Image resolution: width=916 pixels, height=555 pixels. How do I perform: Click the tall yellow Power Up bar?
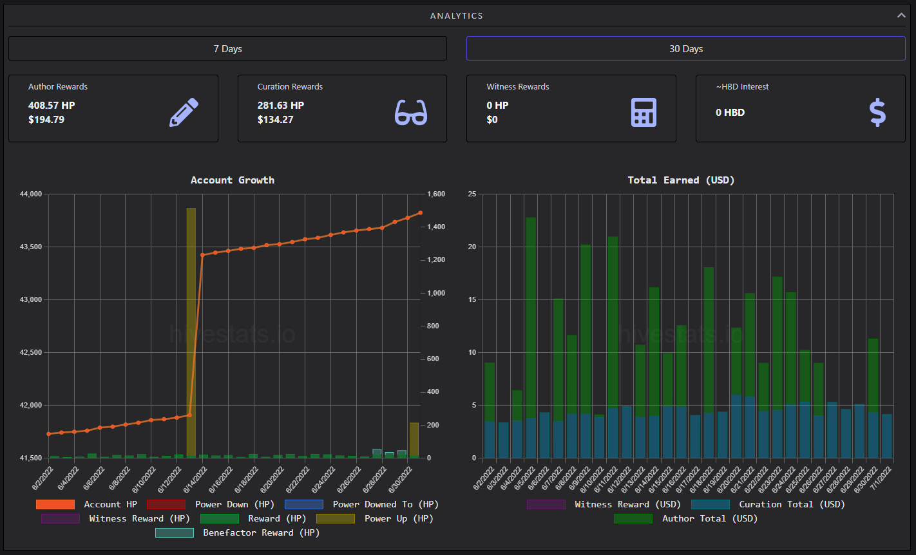tap(191, 333)
